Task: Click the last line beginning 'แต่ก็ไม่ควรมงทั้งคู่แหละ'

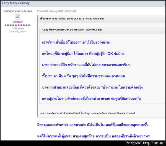Action: [94, 136]
